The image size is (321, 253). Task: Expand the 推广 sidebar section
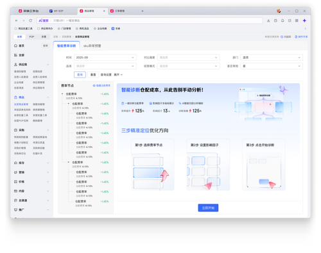(x=48, y=210)
